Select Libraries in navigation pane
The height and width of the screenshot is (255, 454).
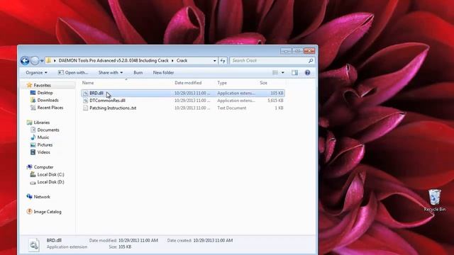[x=42, y=123]
